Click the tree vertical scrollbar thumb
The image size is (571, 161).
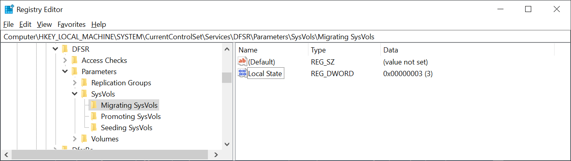pos(227,77)
